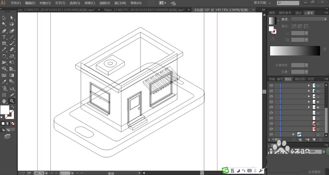Select the Column Graph tool

(12, 88)
